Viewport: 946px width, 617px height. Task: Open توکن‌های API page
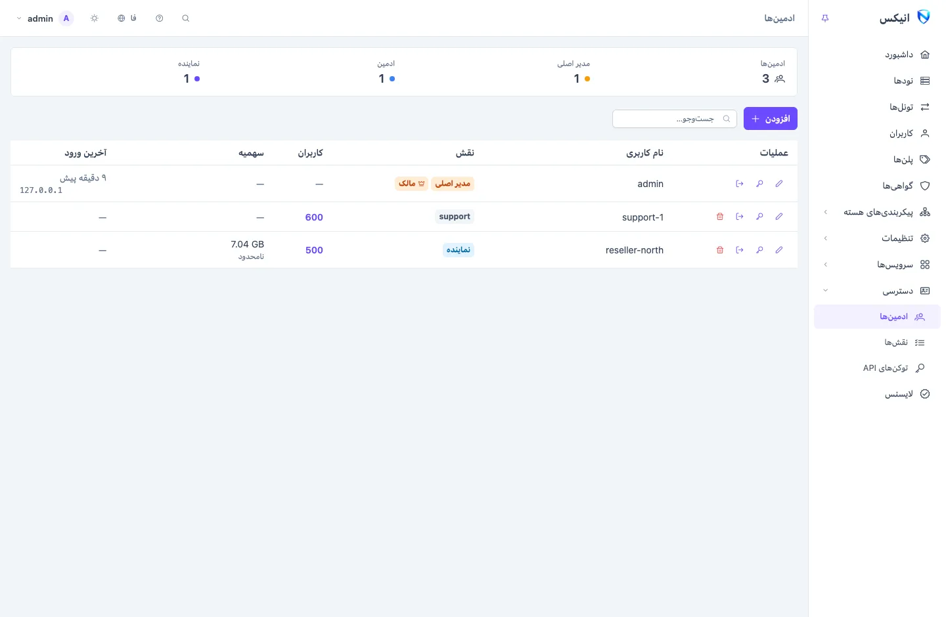coord(877,368)
